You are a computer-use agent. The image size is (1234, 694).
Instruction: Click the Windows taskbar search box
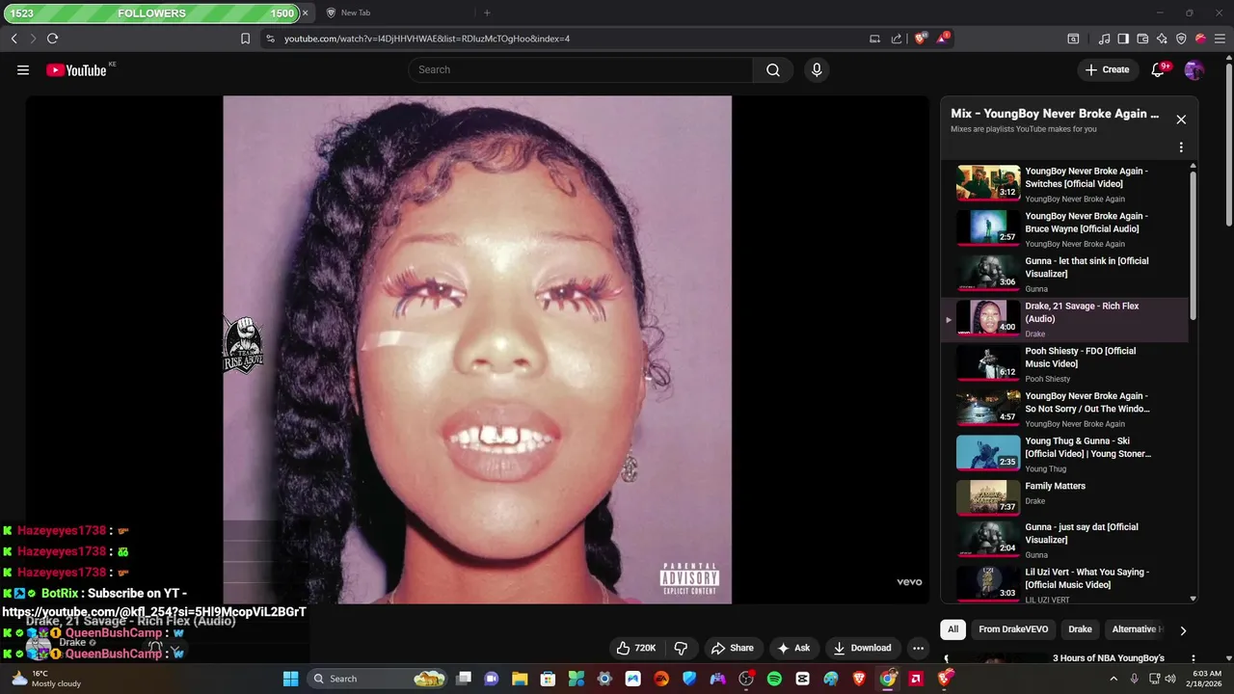coord(378,679)
